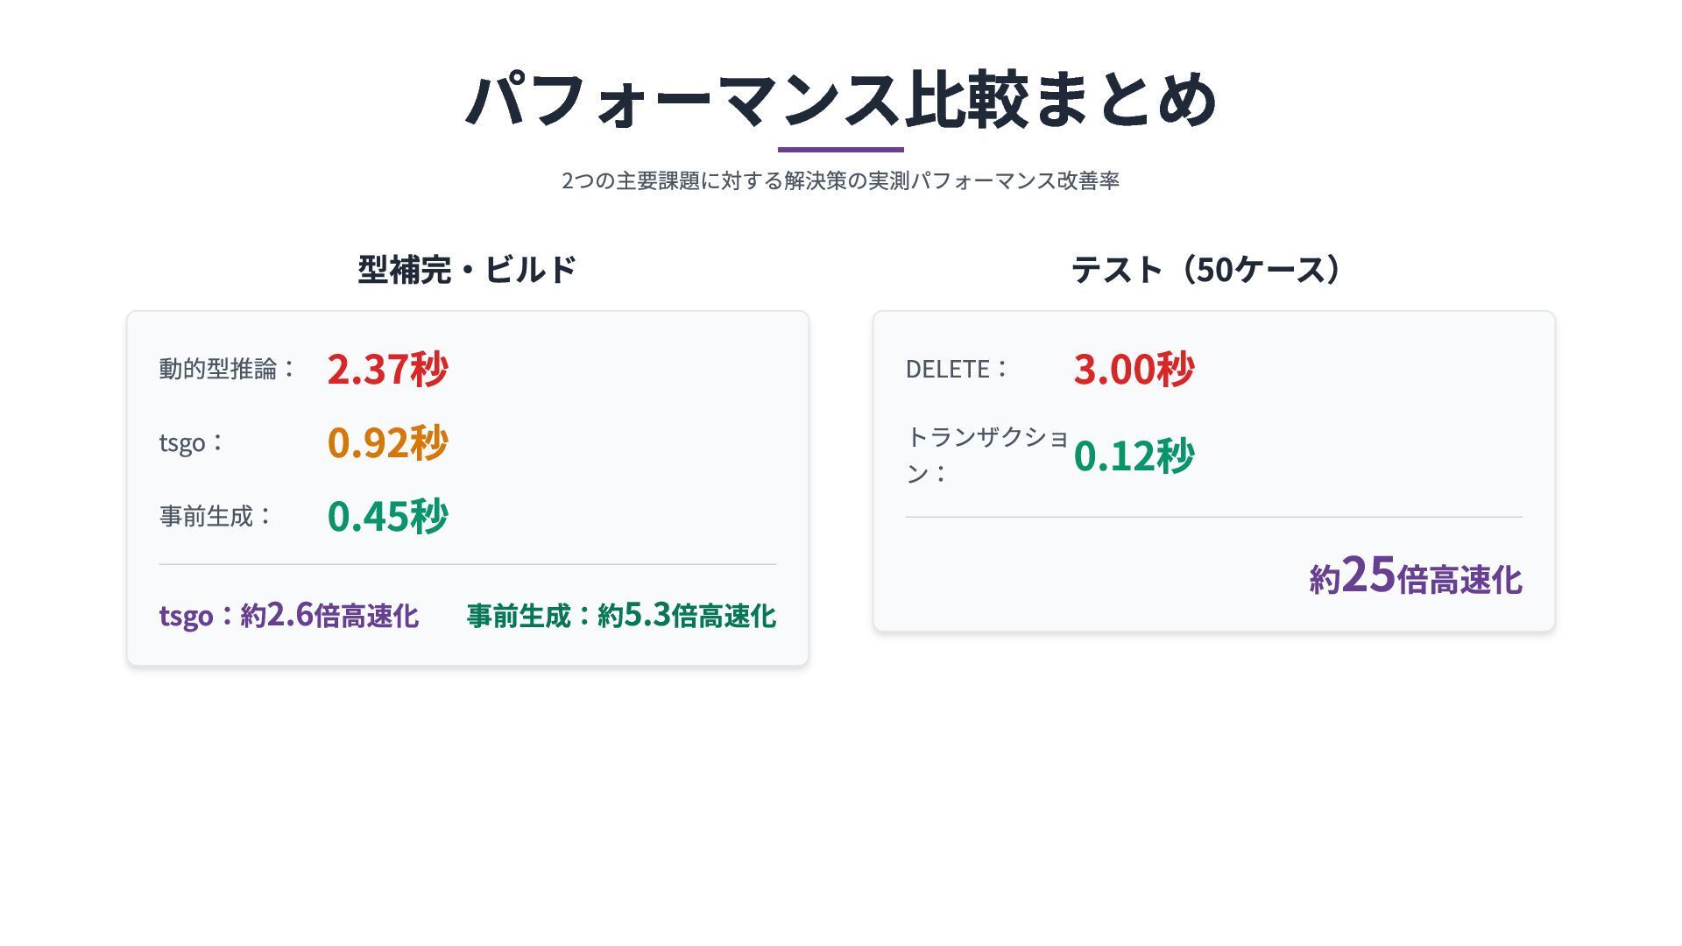This screenshot has width=1682, height=946.
Task: Click the purple tsgo 約2.6倍高速化 summary
Action: pyautogui.click(x=288, y=615)
